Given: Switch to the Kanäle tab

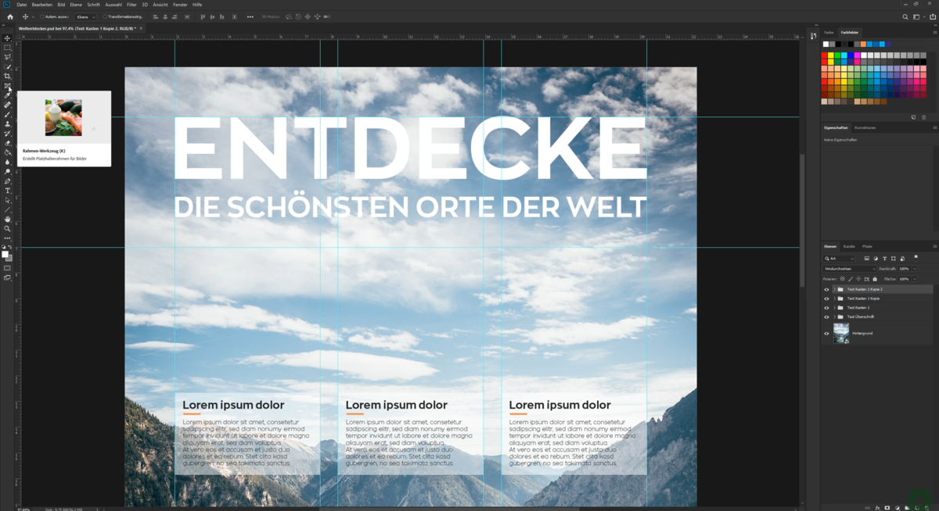Looking at the screenshot, I should [849, 247].
